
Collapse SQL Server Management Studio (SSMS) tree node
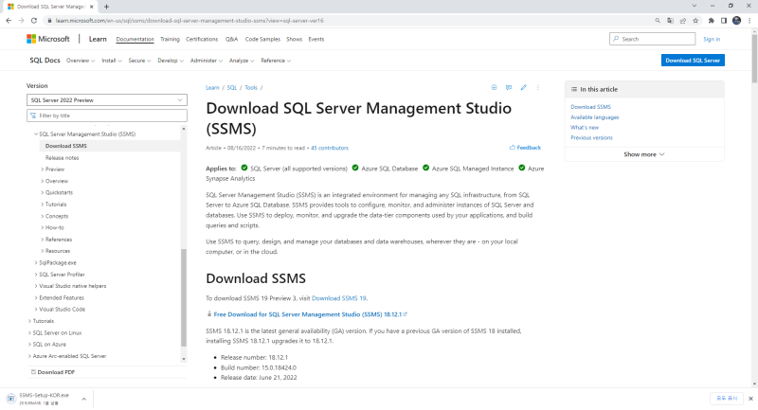pyautogui.click(x=36, y=134)
